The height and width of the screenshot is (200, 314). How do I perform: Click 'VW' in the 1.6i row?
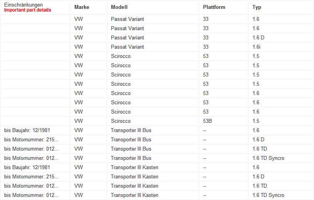(79, 47)
